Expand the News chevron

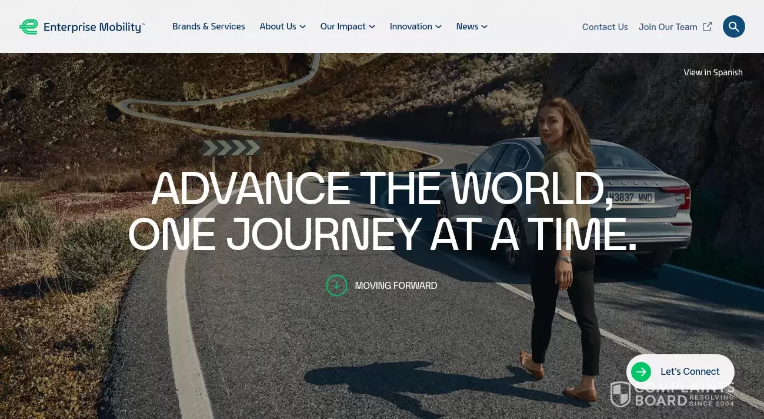[x=484, y=27]
